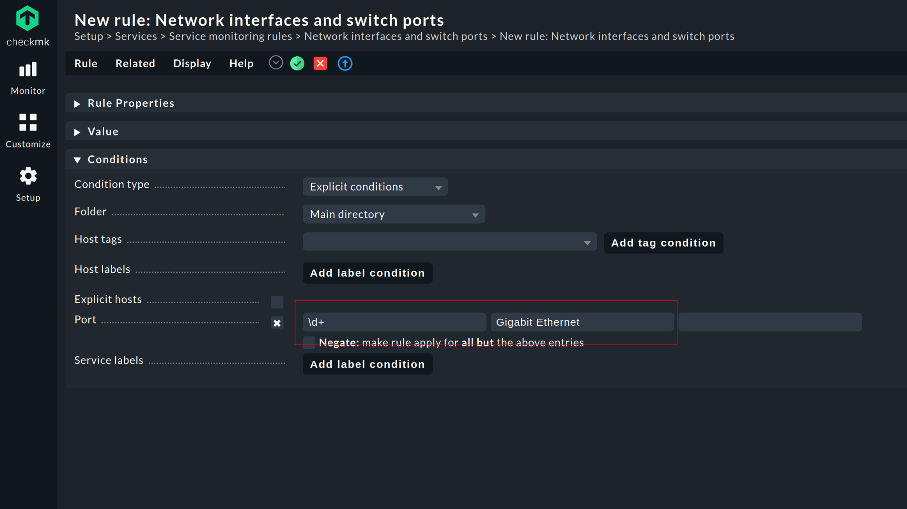Viewport: 907px width, 509px height.
Task: Enable the Explicit hosts checkbox
Action: pyautogui.click(x=277, y=302)
